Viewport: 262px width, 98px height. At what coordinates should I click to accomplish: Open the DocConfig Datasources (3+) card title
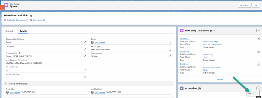[200, 31]
